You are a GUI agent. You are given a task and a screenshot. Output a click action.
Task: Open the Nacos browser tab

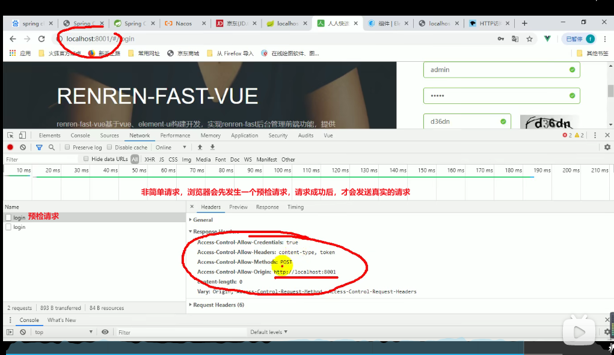tap(185, 23)
